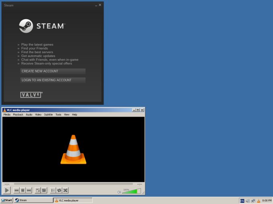Click Login to an Existing Account
This screenshot has height=204, width=273.
point(53,80)
